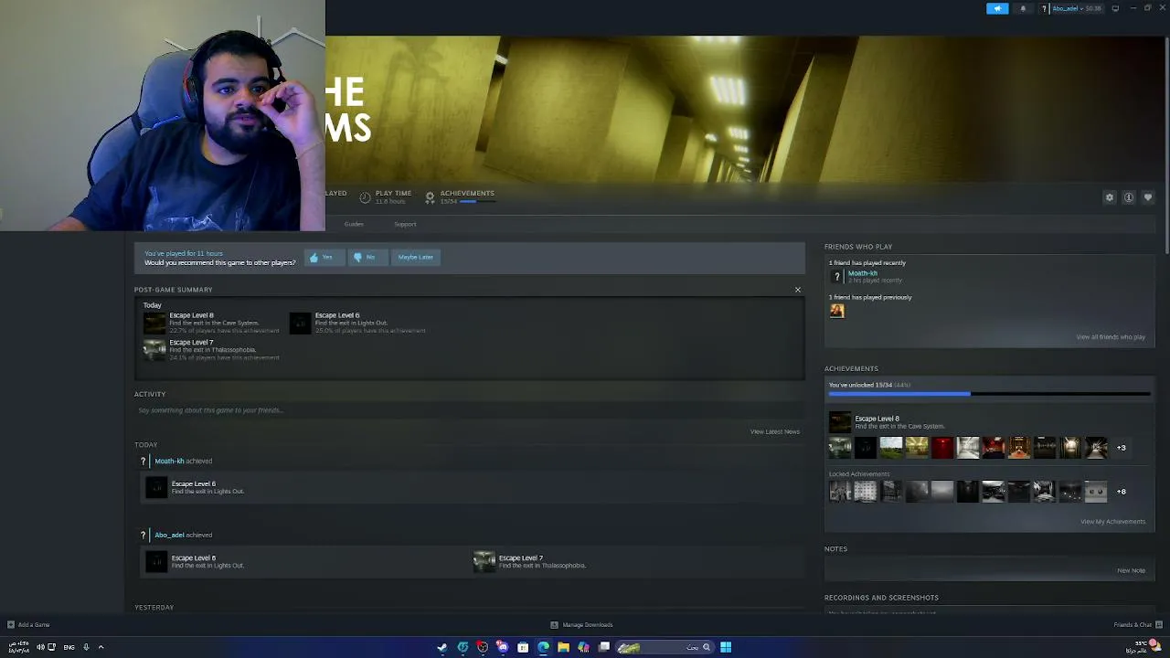Image resolution: width=1170 pixels, height=658 pixels.
Task: Open Abo_adel's Escape Level 6 achievement
Action: pyautogui.click(x=156, y=561)
